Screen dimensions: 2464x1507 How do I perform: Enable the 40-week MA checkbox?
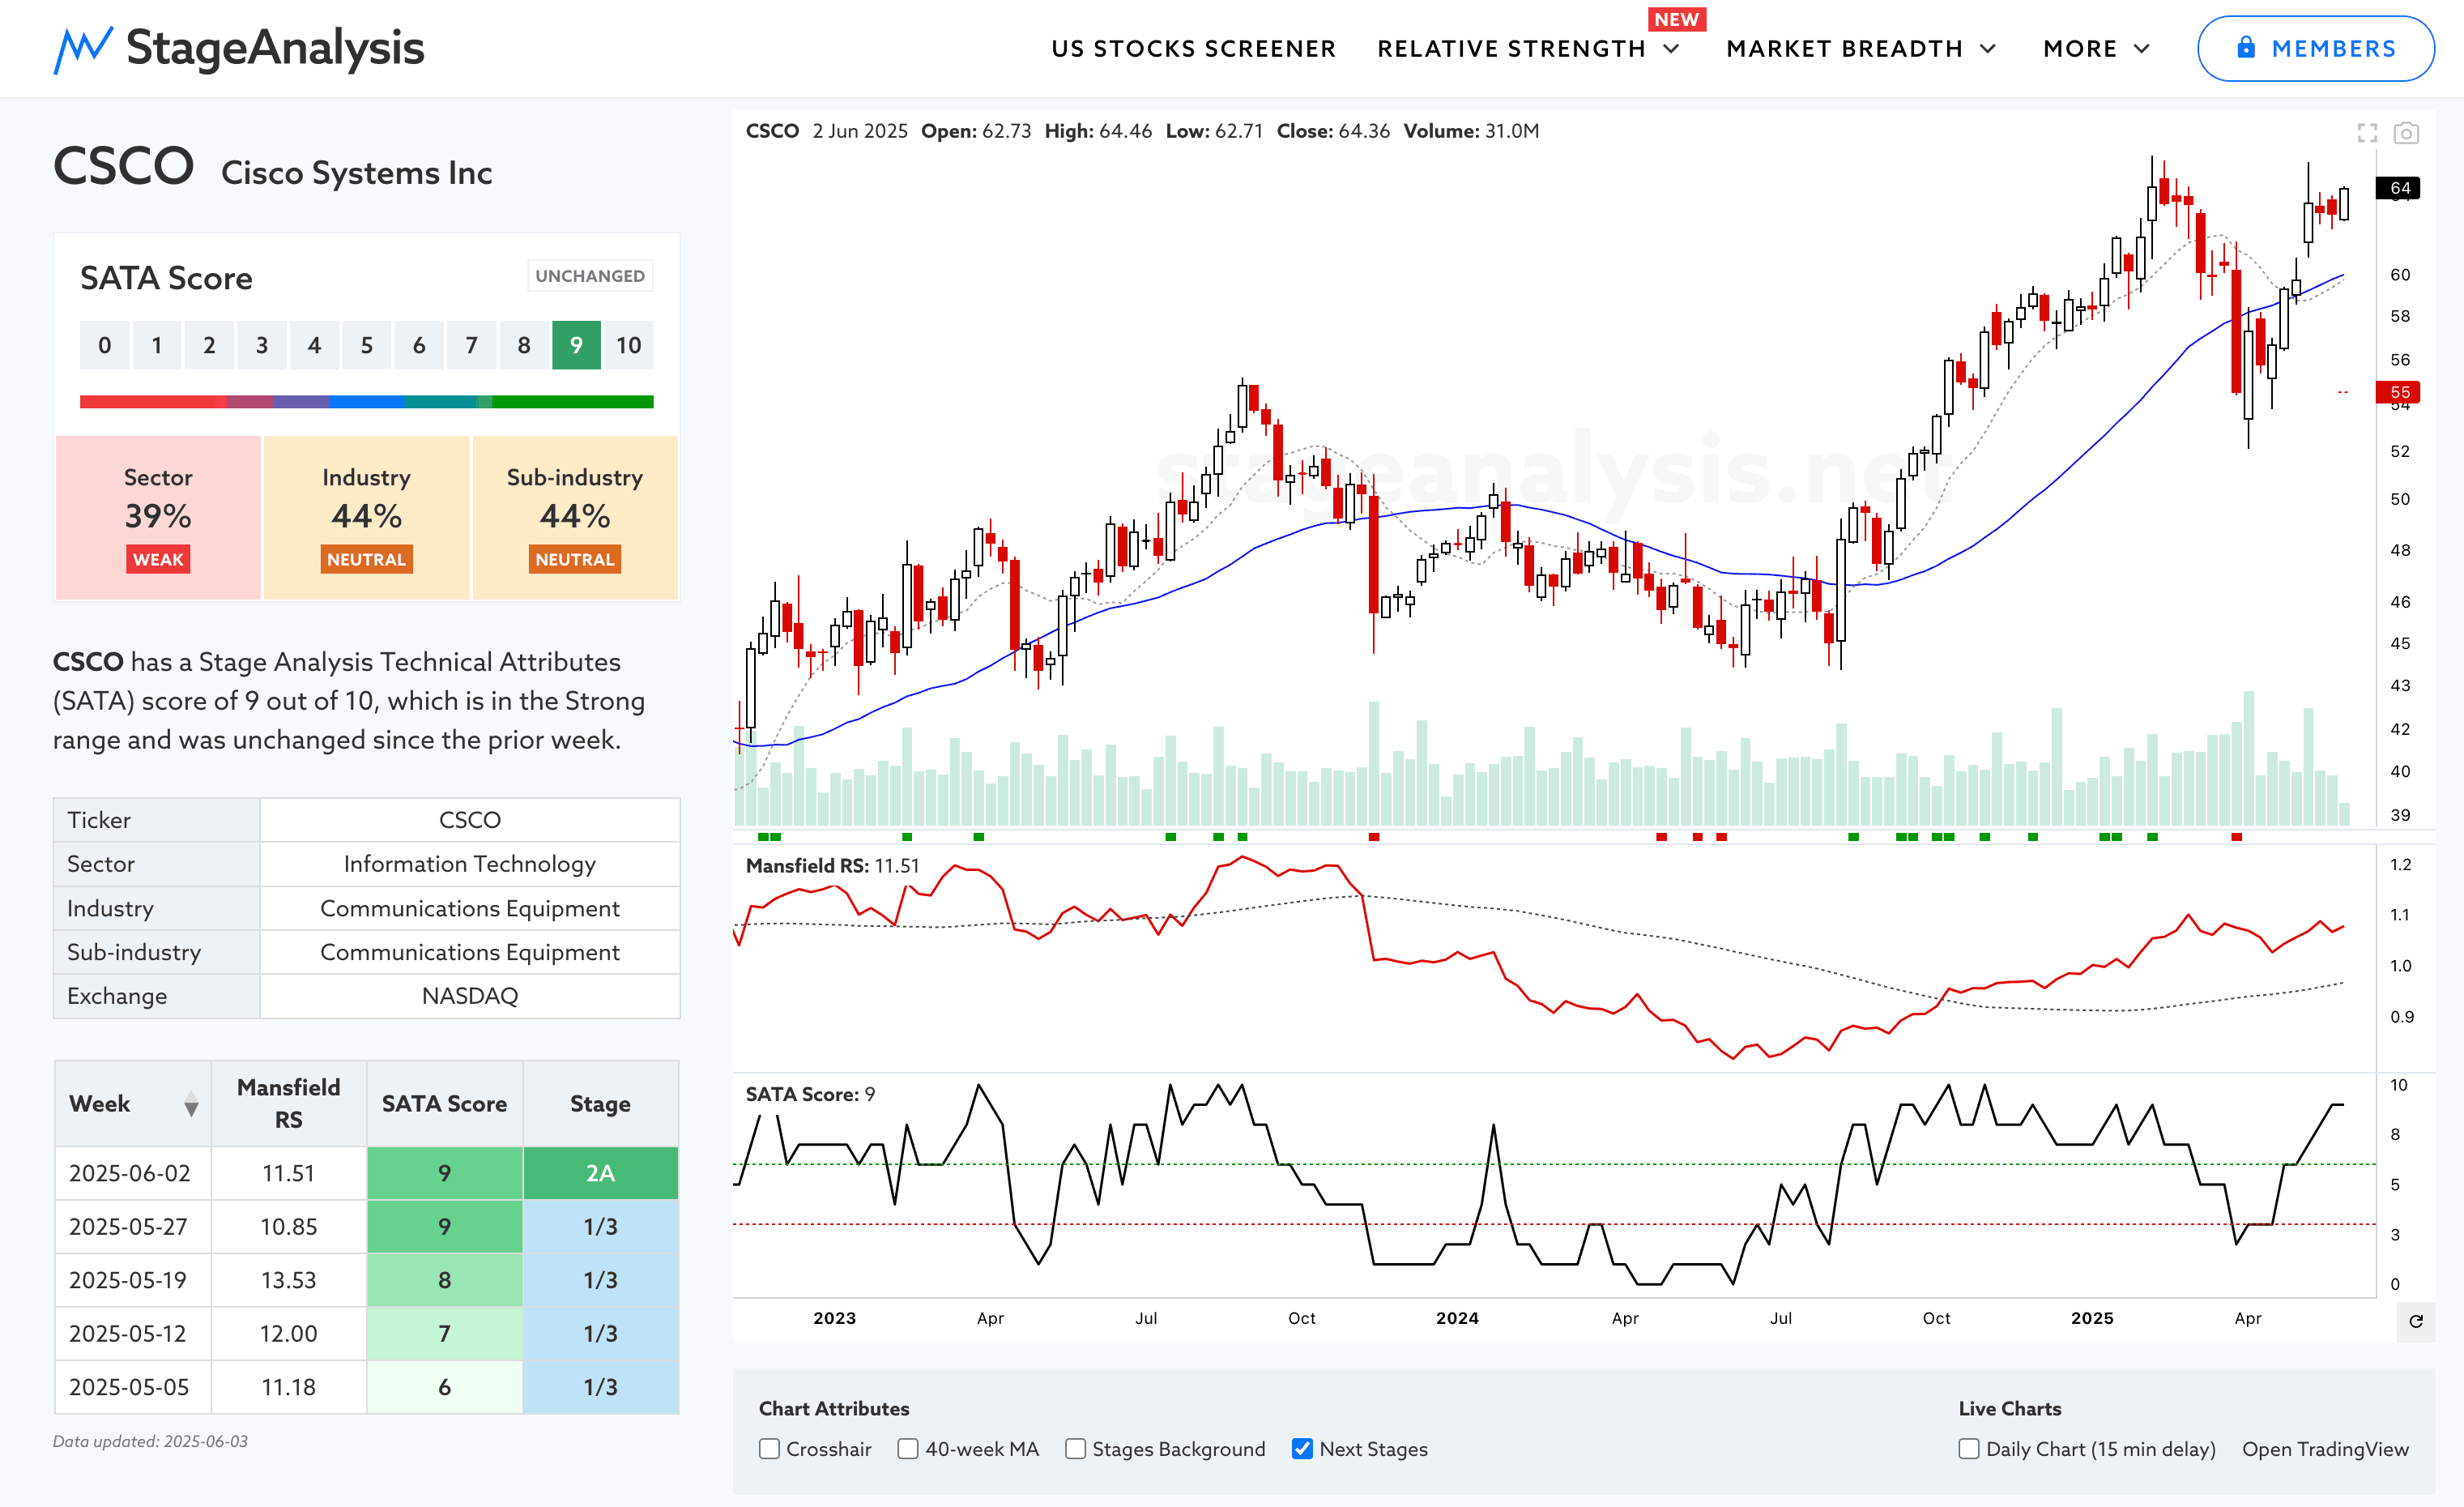[908, 1449]
